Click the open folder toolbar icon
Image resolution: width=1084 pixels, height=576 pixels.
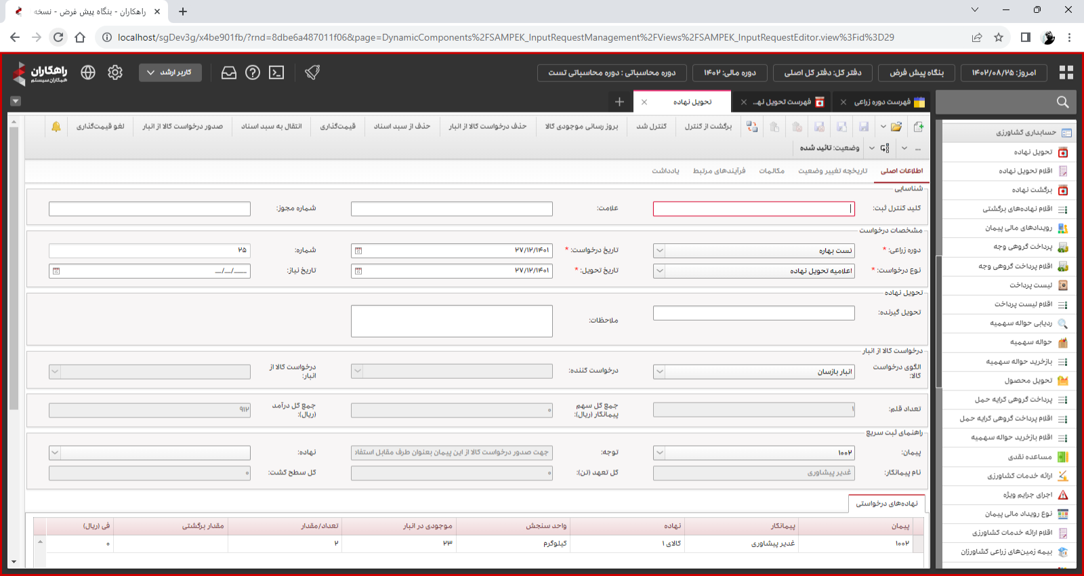(x=896, y=127)
